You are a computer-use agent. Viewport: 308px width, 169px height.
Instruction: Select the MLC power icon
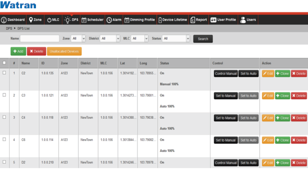49,20
